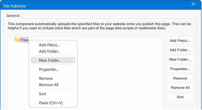Open Properties... from the context menu
This screenshot has width=202, height=110.
tap(49, 69)
